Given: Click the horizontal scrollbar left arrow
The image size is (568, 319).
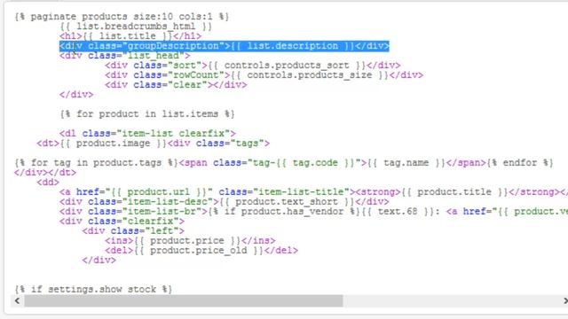Looking at the screenshot, I should click(x=17, y=300).
